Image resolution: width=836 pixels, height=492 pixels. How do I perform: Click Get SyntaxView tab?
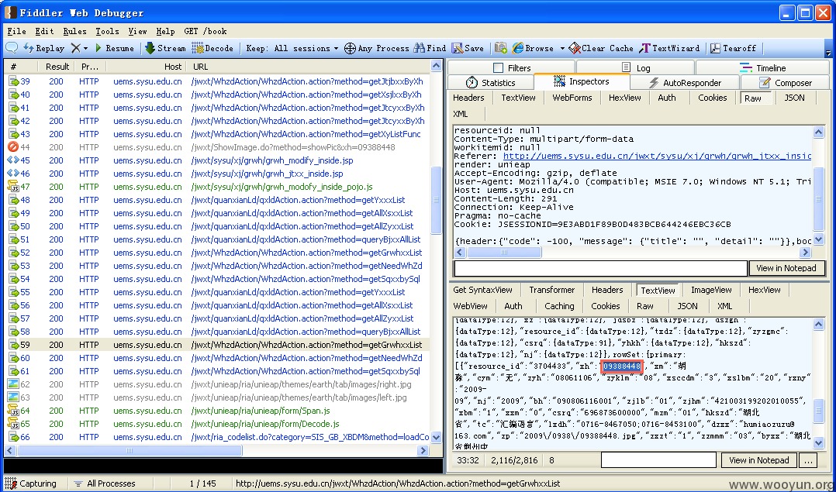point(482,291)
